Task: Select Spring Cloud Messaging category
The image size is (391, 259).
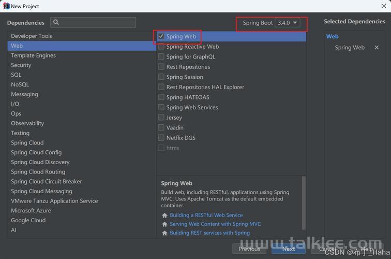Action: click(x=82, y=191)
